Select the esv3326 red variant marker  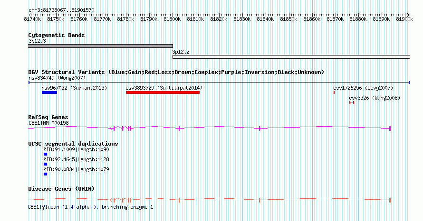coord(352,102)
